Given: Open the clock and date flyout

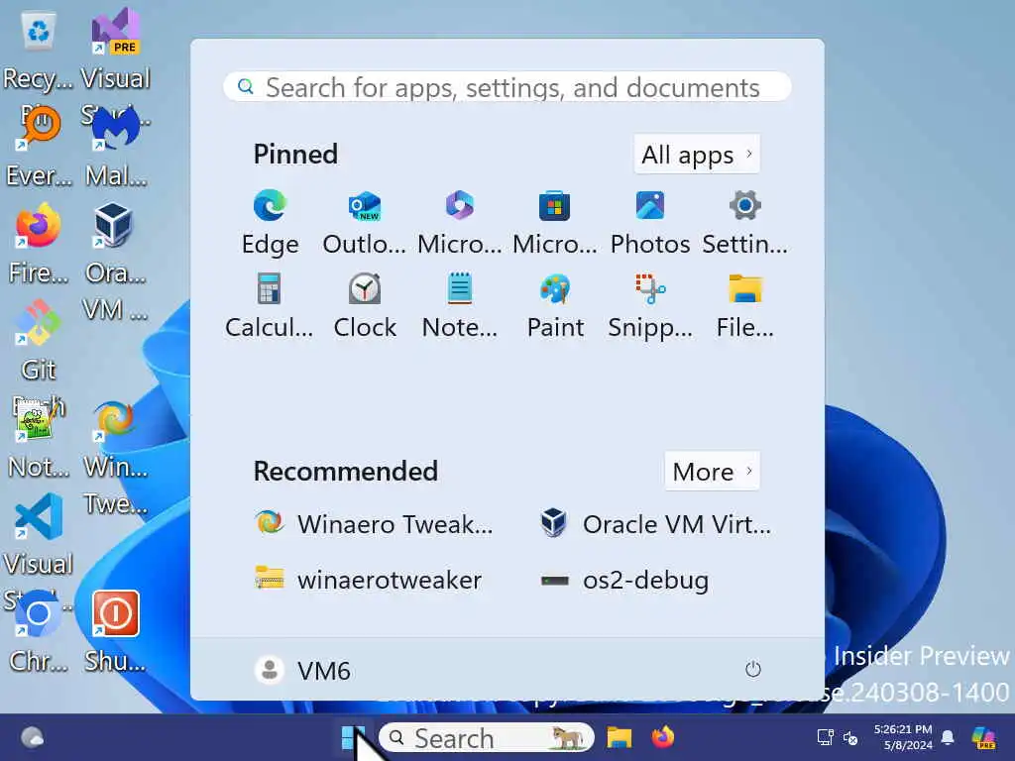Looking at the screenshot, I should [x=903, y=737].
